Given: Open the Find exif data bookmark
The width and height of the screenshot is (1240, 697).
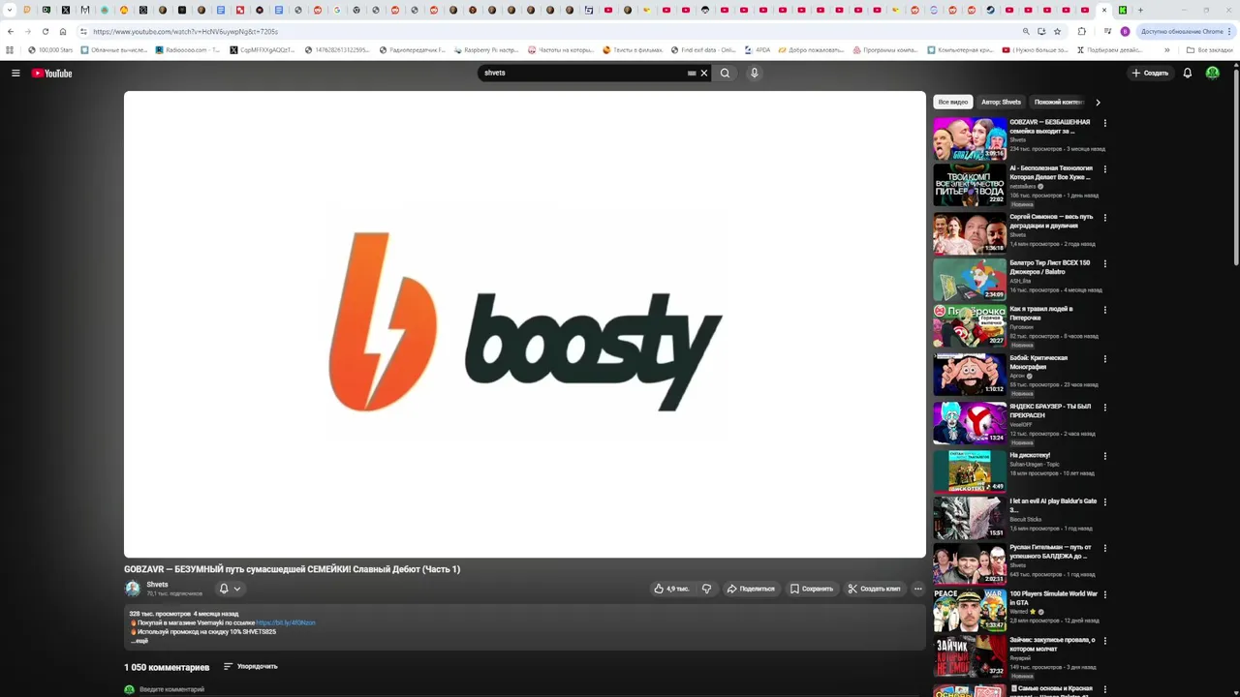Looking at the screenshot, I should (x=702, y=49).
